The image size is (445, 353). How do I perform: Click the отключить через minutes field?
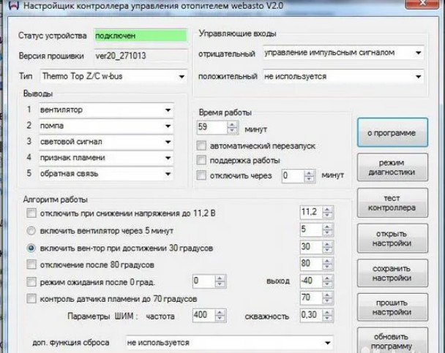coord(293,176)
